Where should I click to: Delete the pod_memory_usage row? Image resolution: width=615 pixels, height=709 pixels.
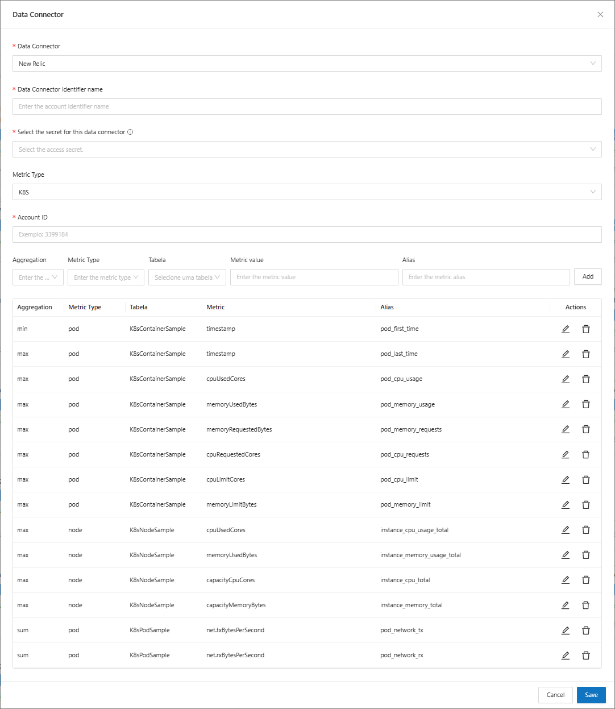[x=585, y=404]
